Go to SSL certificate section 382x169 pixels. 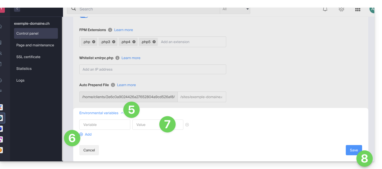pyautogui.click(x=28, y=57)
